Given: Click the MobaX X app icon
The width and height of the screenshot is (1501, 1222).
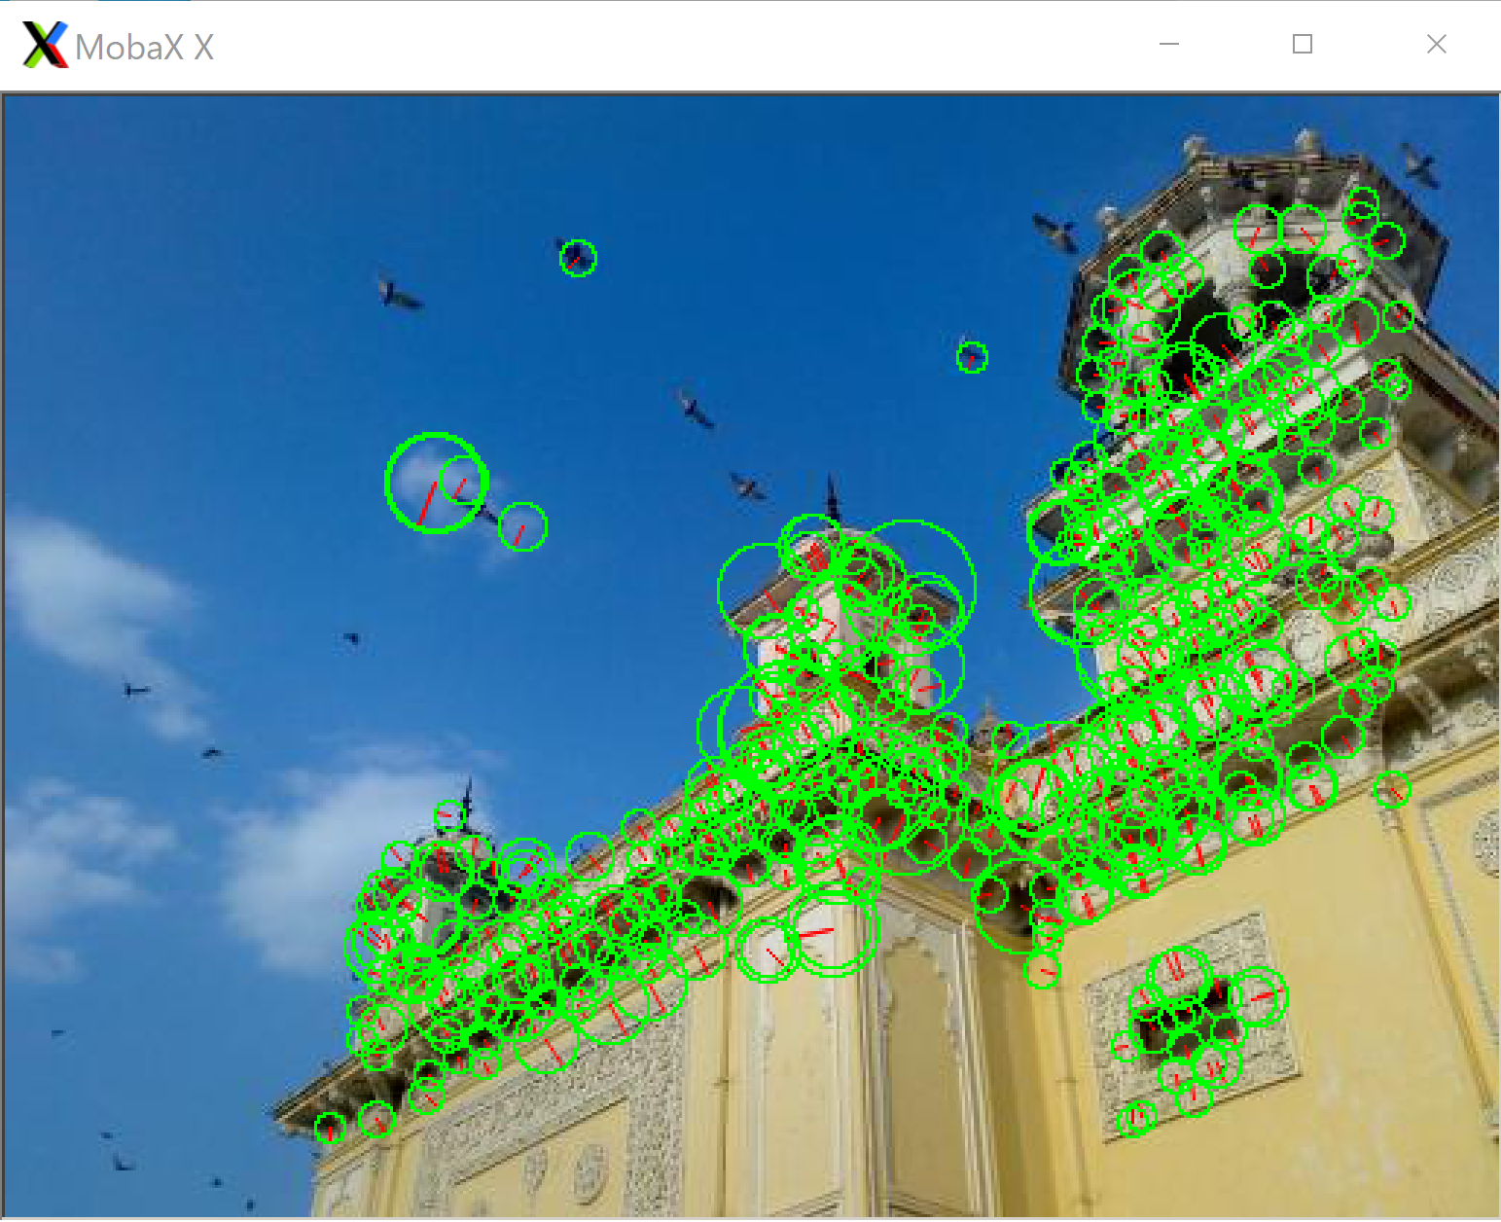Looking at the screenshot, I should point(45,45).
